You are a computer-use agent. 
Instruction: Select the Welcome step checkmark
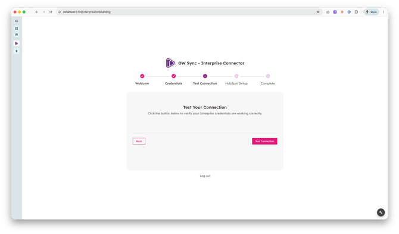142,76
